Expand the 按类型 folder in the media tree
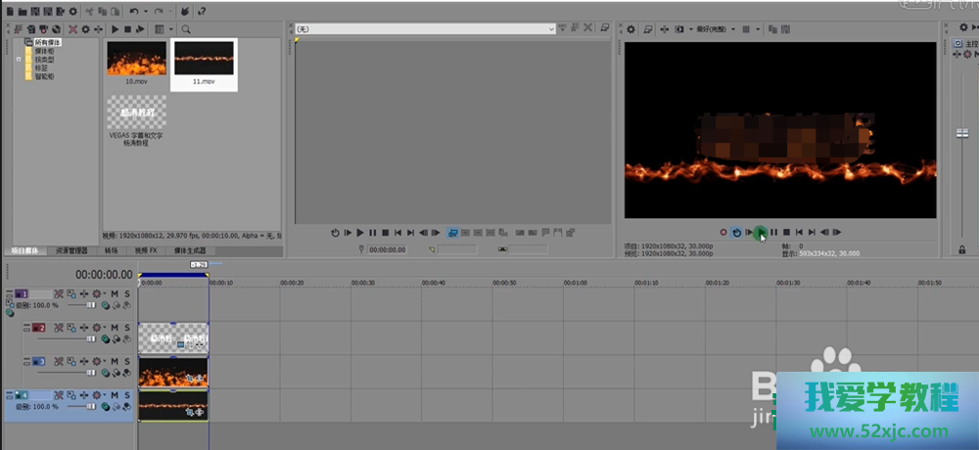Viewport: 979px width, 450px height. (x=19, y=60)
